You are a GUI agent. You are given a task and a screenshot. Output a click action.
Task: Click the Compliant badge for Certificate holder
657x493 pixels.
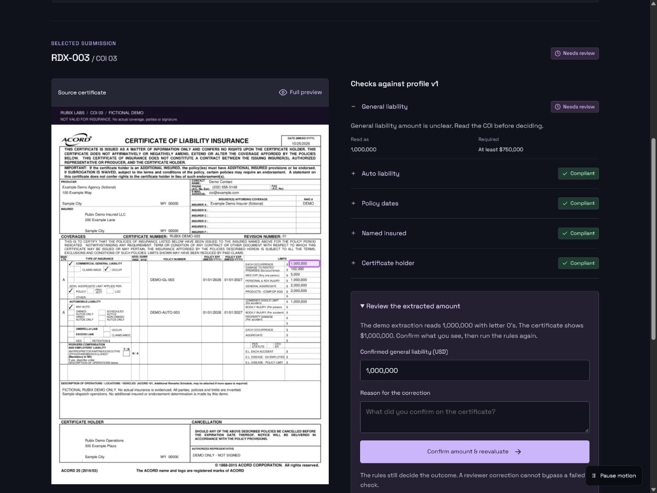coord(578,263)
